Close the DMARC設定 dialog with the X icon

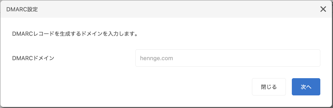pyautogui.click(x=323, y=9)
